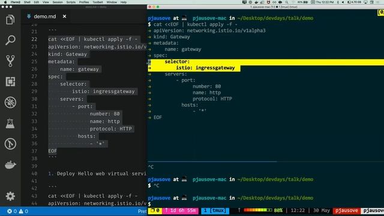
Task: Click the '30 May' date in the tmux status
Action: [322, 211]
